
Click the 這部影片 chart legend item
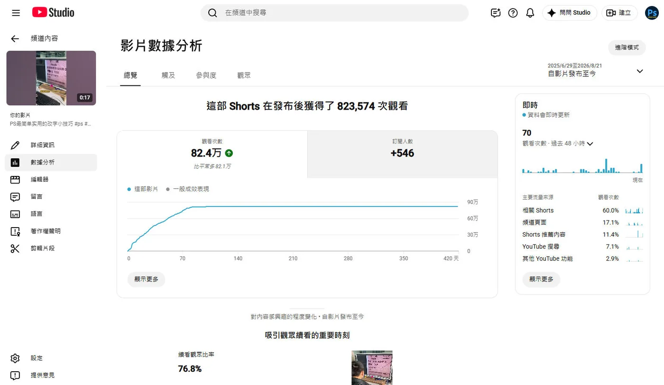tap(143, 189)
